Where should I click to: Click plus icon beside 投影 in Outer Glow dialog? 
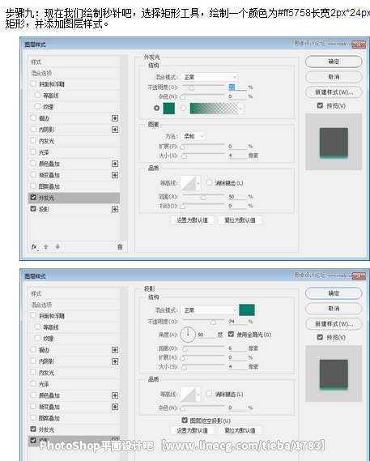115,209
